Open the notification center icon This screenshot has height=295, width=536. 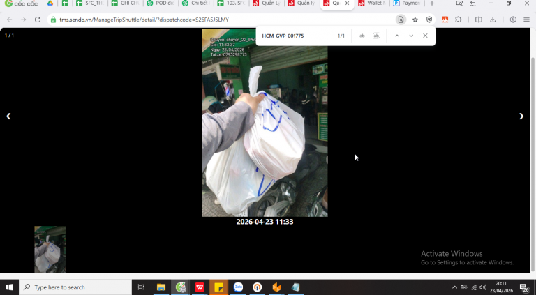[x=525, y=287]
